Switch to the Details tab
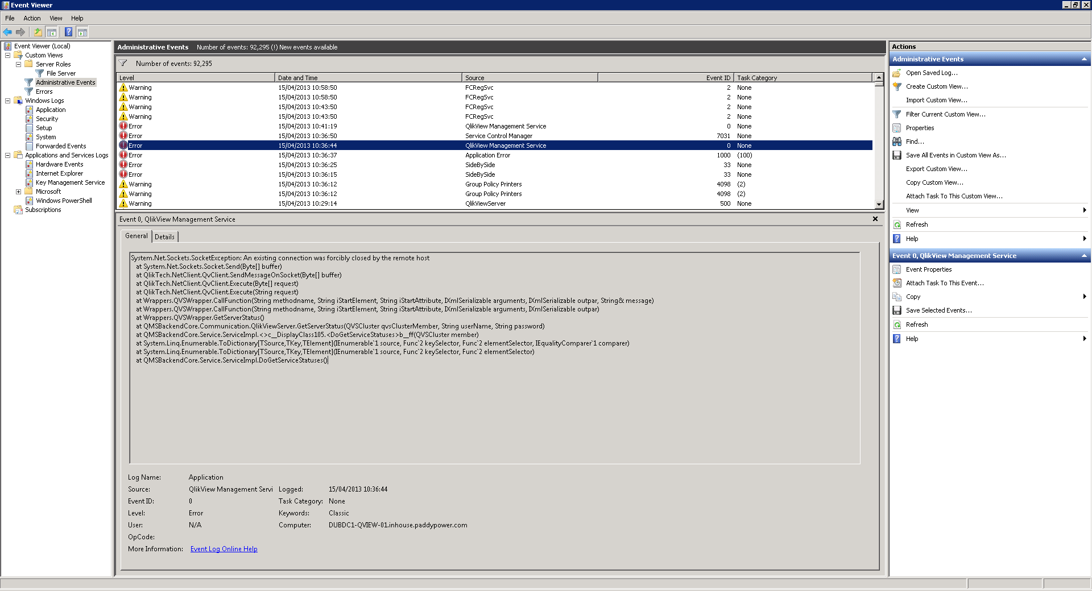 coord(165,237)
